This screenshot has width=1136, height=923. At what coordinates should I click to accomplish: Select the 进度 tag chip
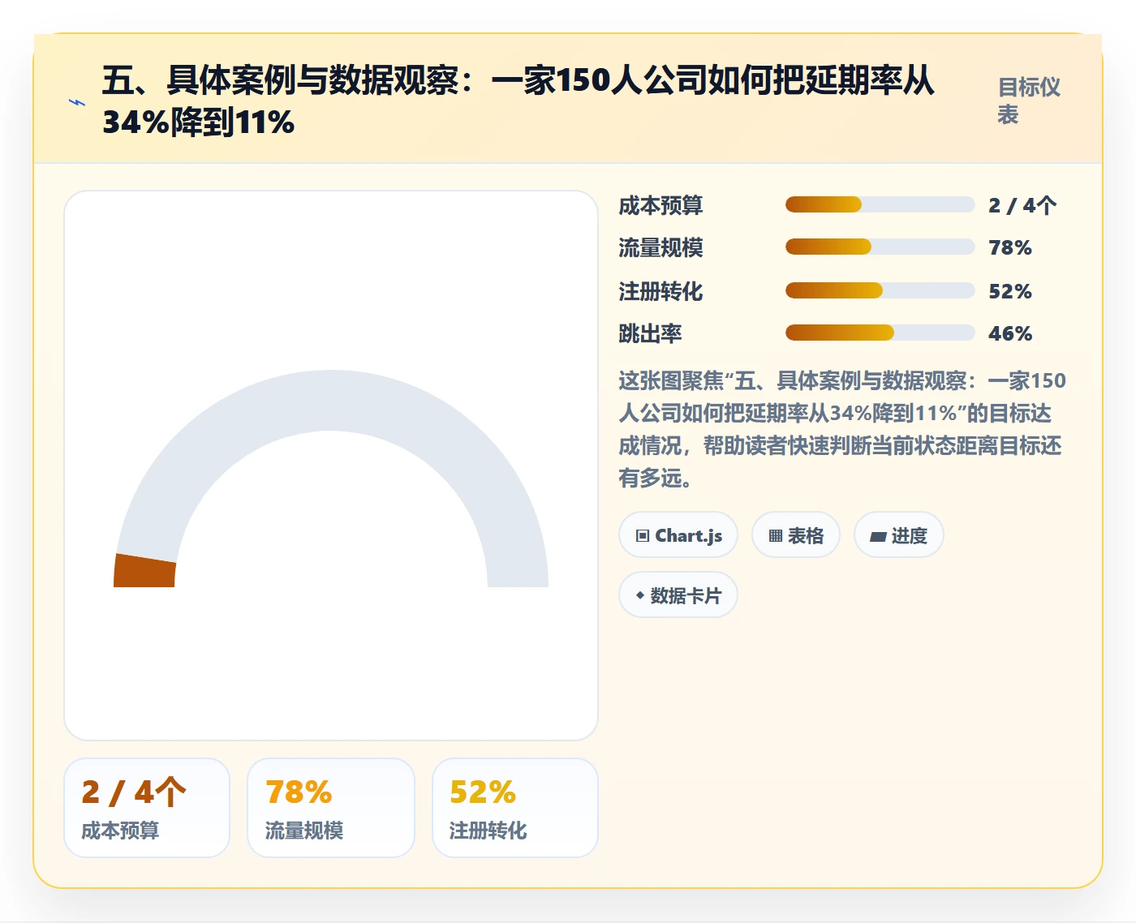point(899,535)
